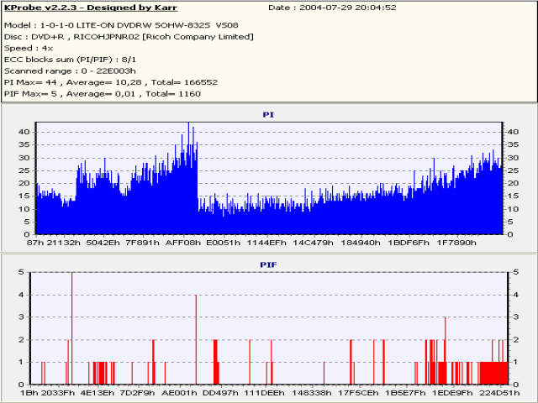Select PIF axis label "148338h"

coord(312,393)
